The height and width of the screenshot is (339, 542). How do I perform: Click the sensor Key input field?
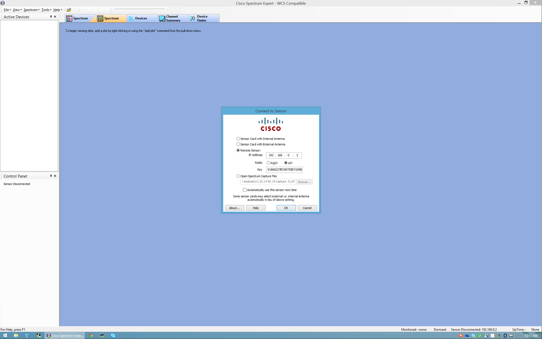(x=284, y=169)
